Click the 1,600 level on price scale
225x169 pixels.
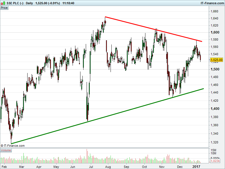[215, 32]
